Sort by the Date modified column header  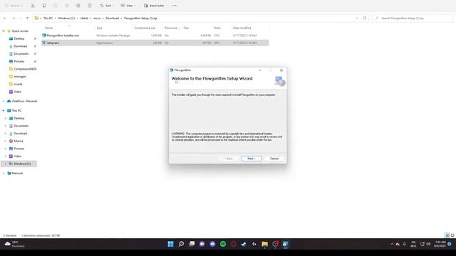coord(242,28)
